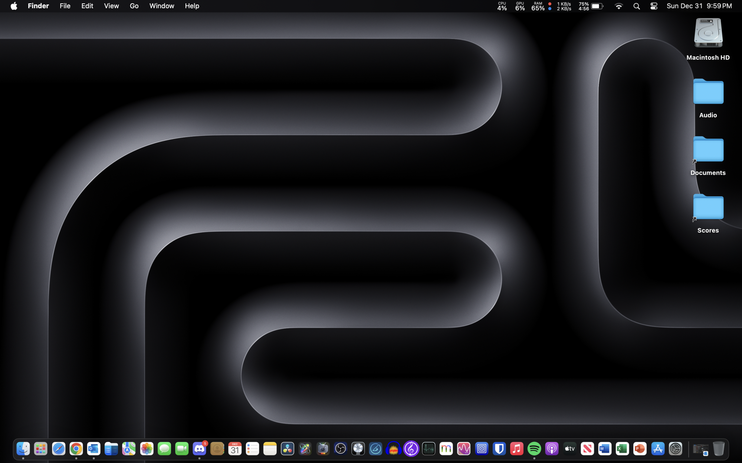Click the minimized window thumbnail near the Trash

[700, 449]
